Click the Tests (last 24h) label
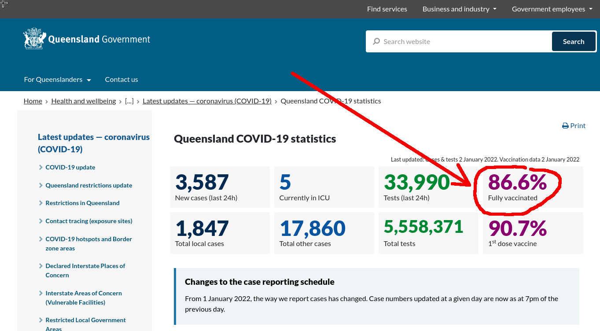Image resolution: width=600 pixels, height=331 pixels. tap(406, 198)
